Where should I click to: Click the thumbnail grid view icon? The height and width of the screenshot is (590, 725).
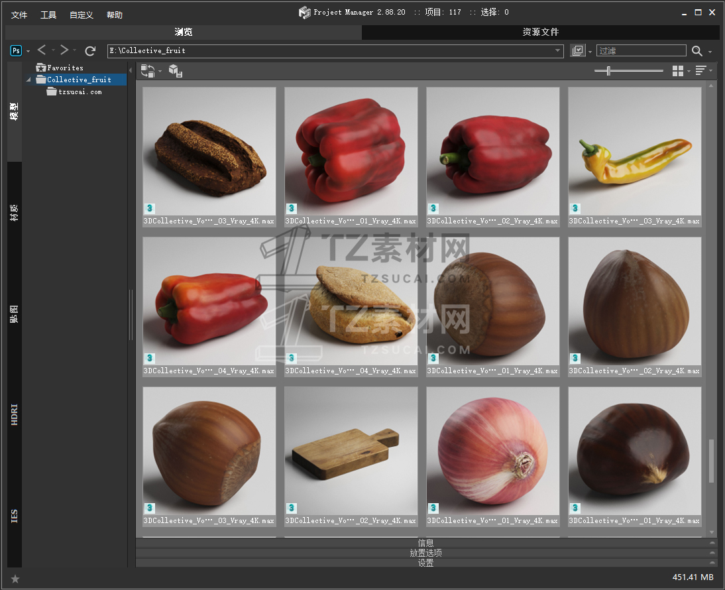677,71
